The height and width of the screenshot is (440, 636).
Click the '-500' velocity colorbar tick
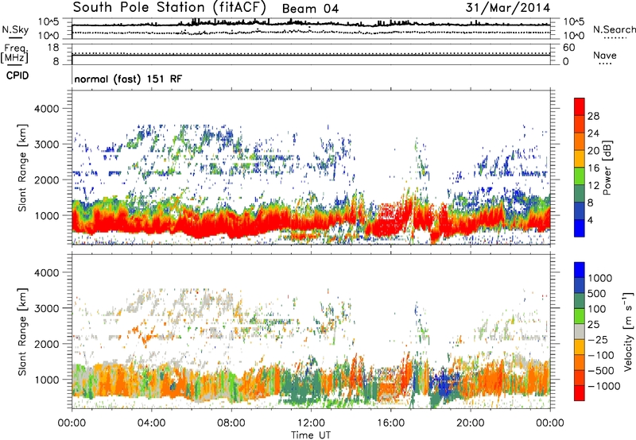click(x=601, y=371)
